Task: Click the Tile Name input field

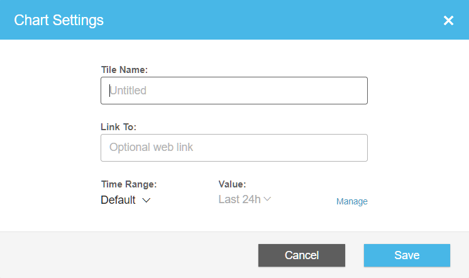Action: click(234, 91)
